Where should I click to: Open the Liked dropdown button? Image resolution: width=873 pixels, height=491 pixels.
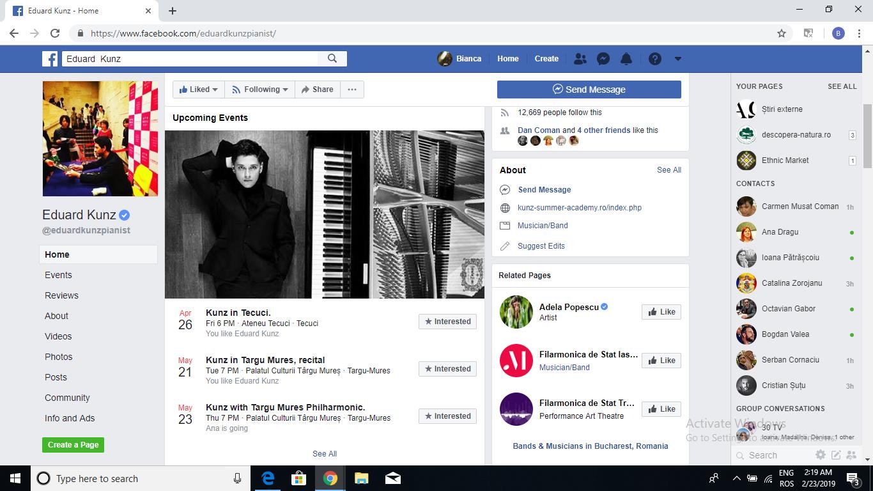[199, 90]
